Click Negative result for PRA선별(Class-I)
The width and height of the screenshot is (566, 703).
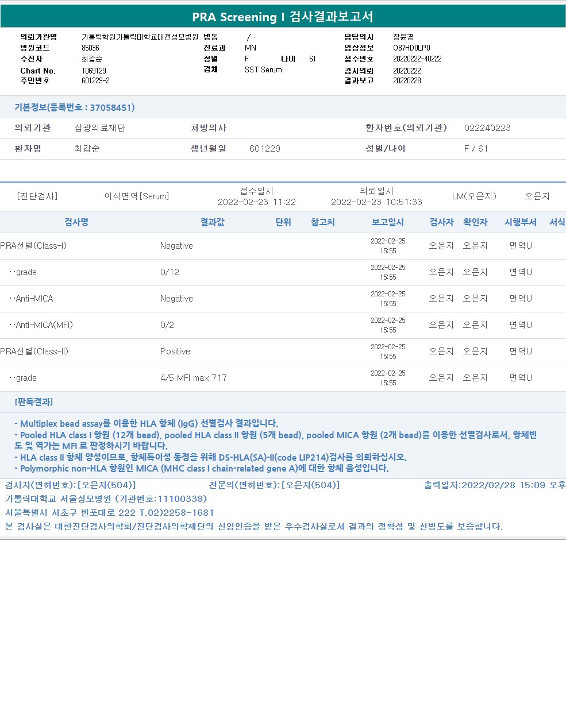point(176,246)
